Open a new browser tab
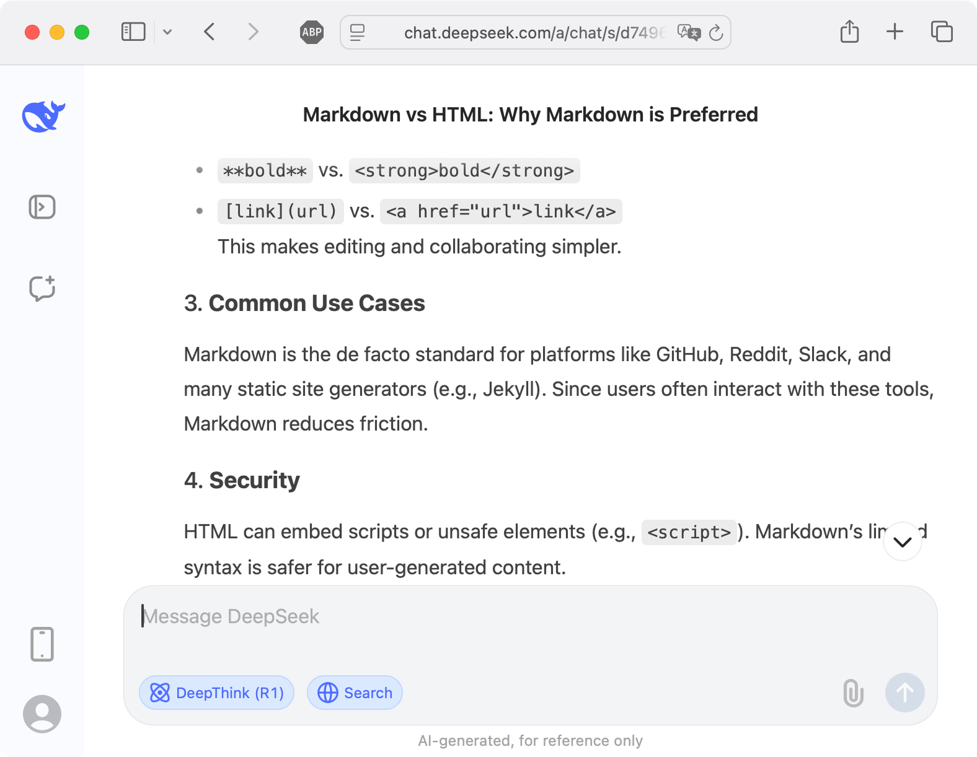The width and height of the screenshot is (977, 757). click(895, 32)
